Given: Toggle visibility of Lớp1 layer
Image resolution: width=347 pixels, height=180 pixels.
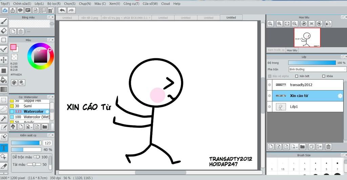Looking at the screenshot, I should click(x=269, y=106).
